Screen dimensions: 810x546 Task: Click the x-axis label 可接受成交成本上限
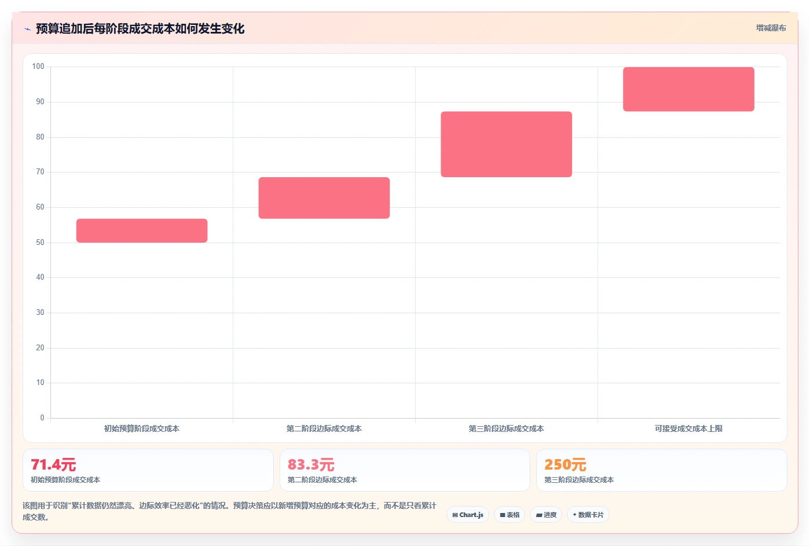point(688,428)
